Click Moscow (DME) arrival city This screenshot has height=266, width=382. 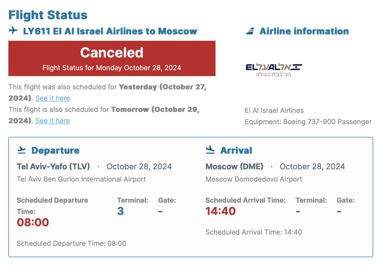pos(234,167)
